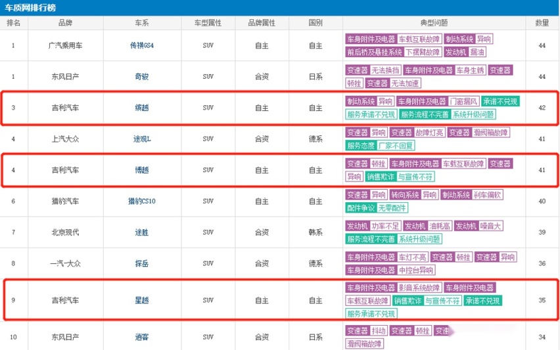Open the 猎豹CS10 car series link
560x350 pixels.
tap(142, 201)
